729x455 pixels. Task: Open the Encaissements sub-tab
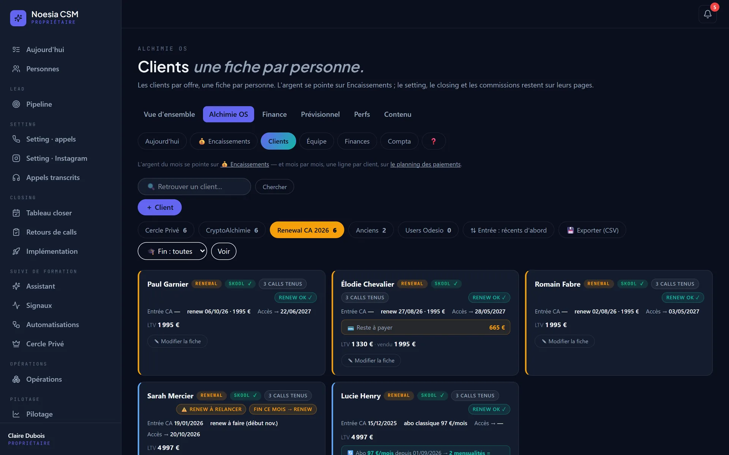pyautogui.click(x=224, y=141)
